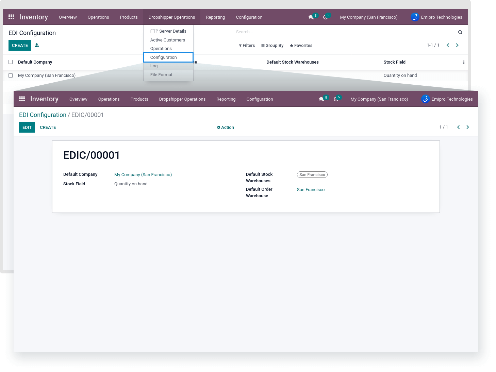The width and height of the screenshot is (496, 372).
Task: Open the column options kebab menu in list header
Action: pos(464,62)
